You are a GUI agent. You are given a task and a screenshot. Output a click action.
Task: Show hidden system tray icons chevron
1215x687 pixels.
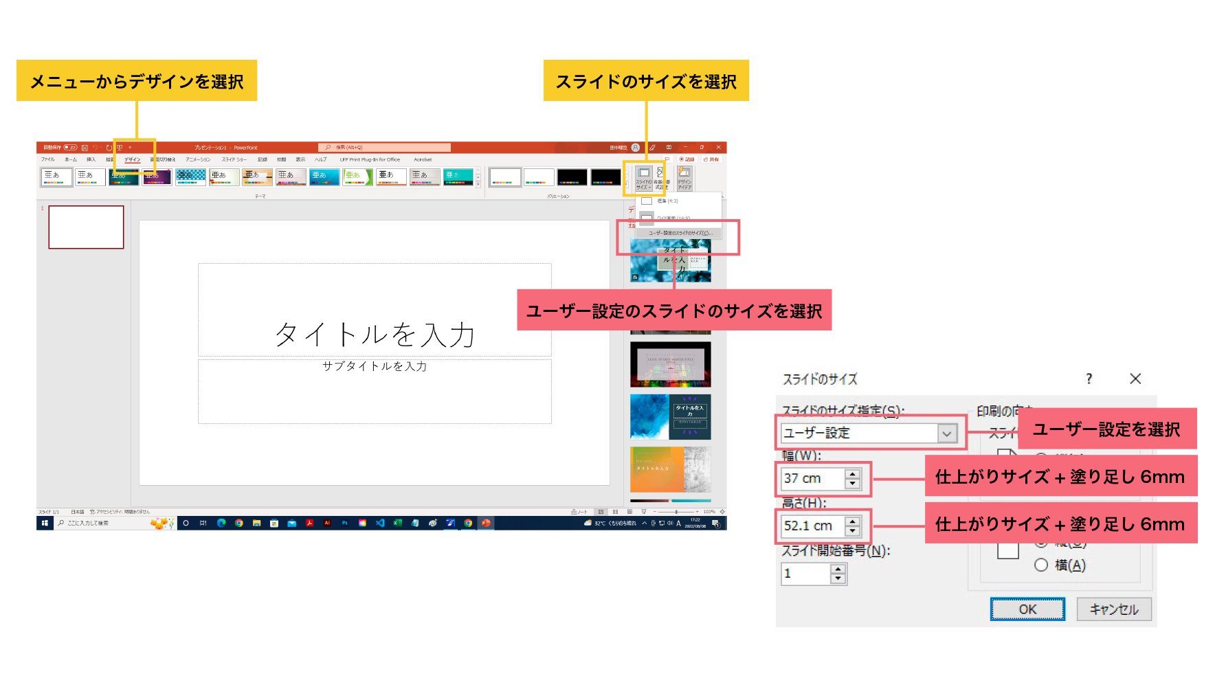pos(644,523)
